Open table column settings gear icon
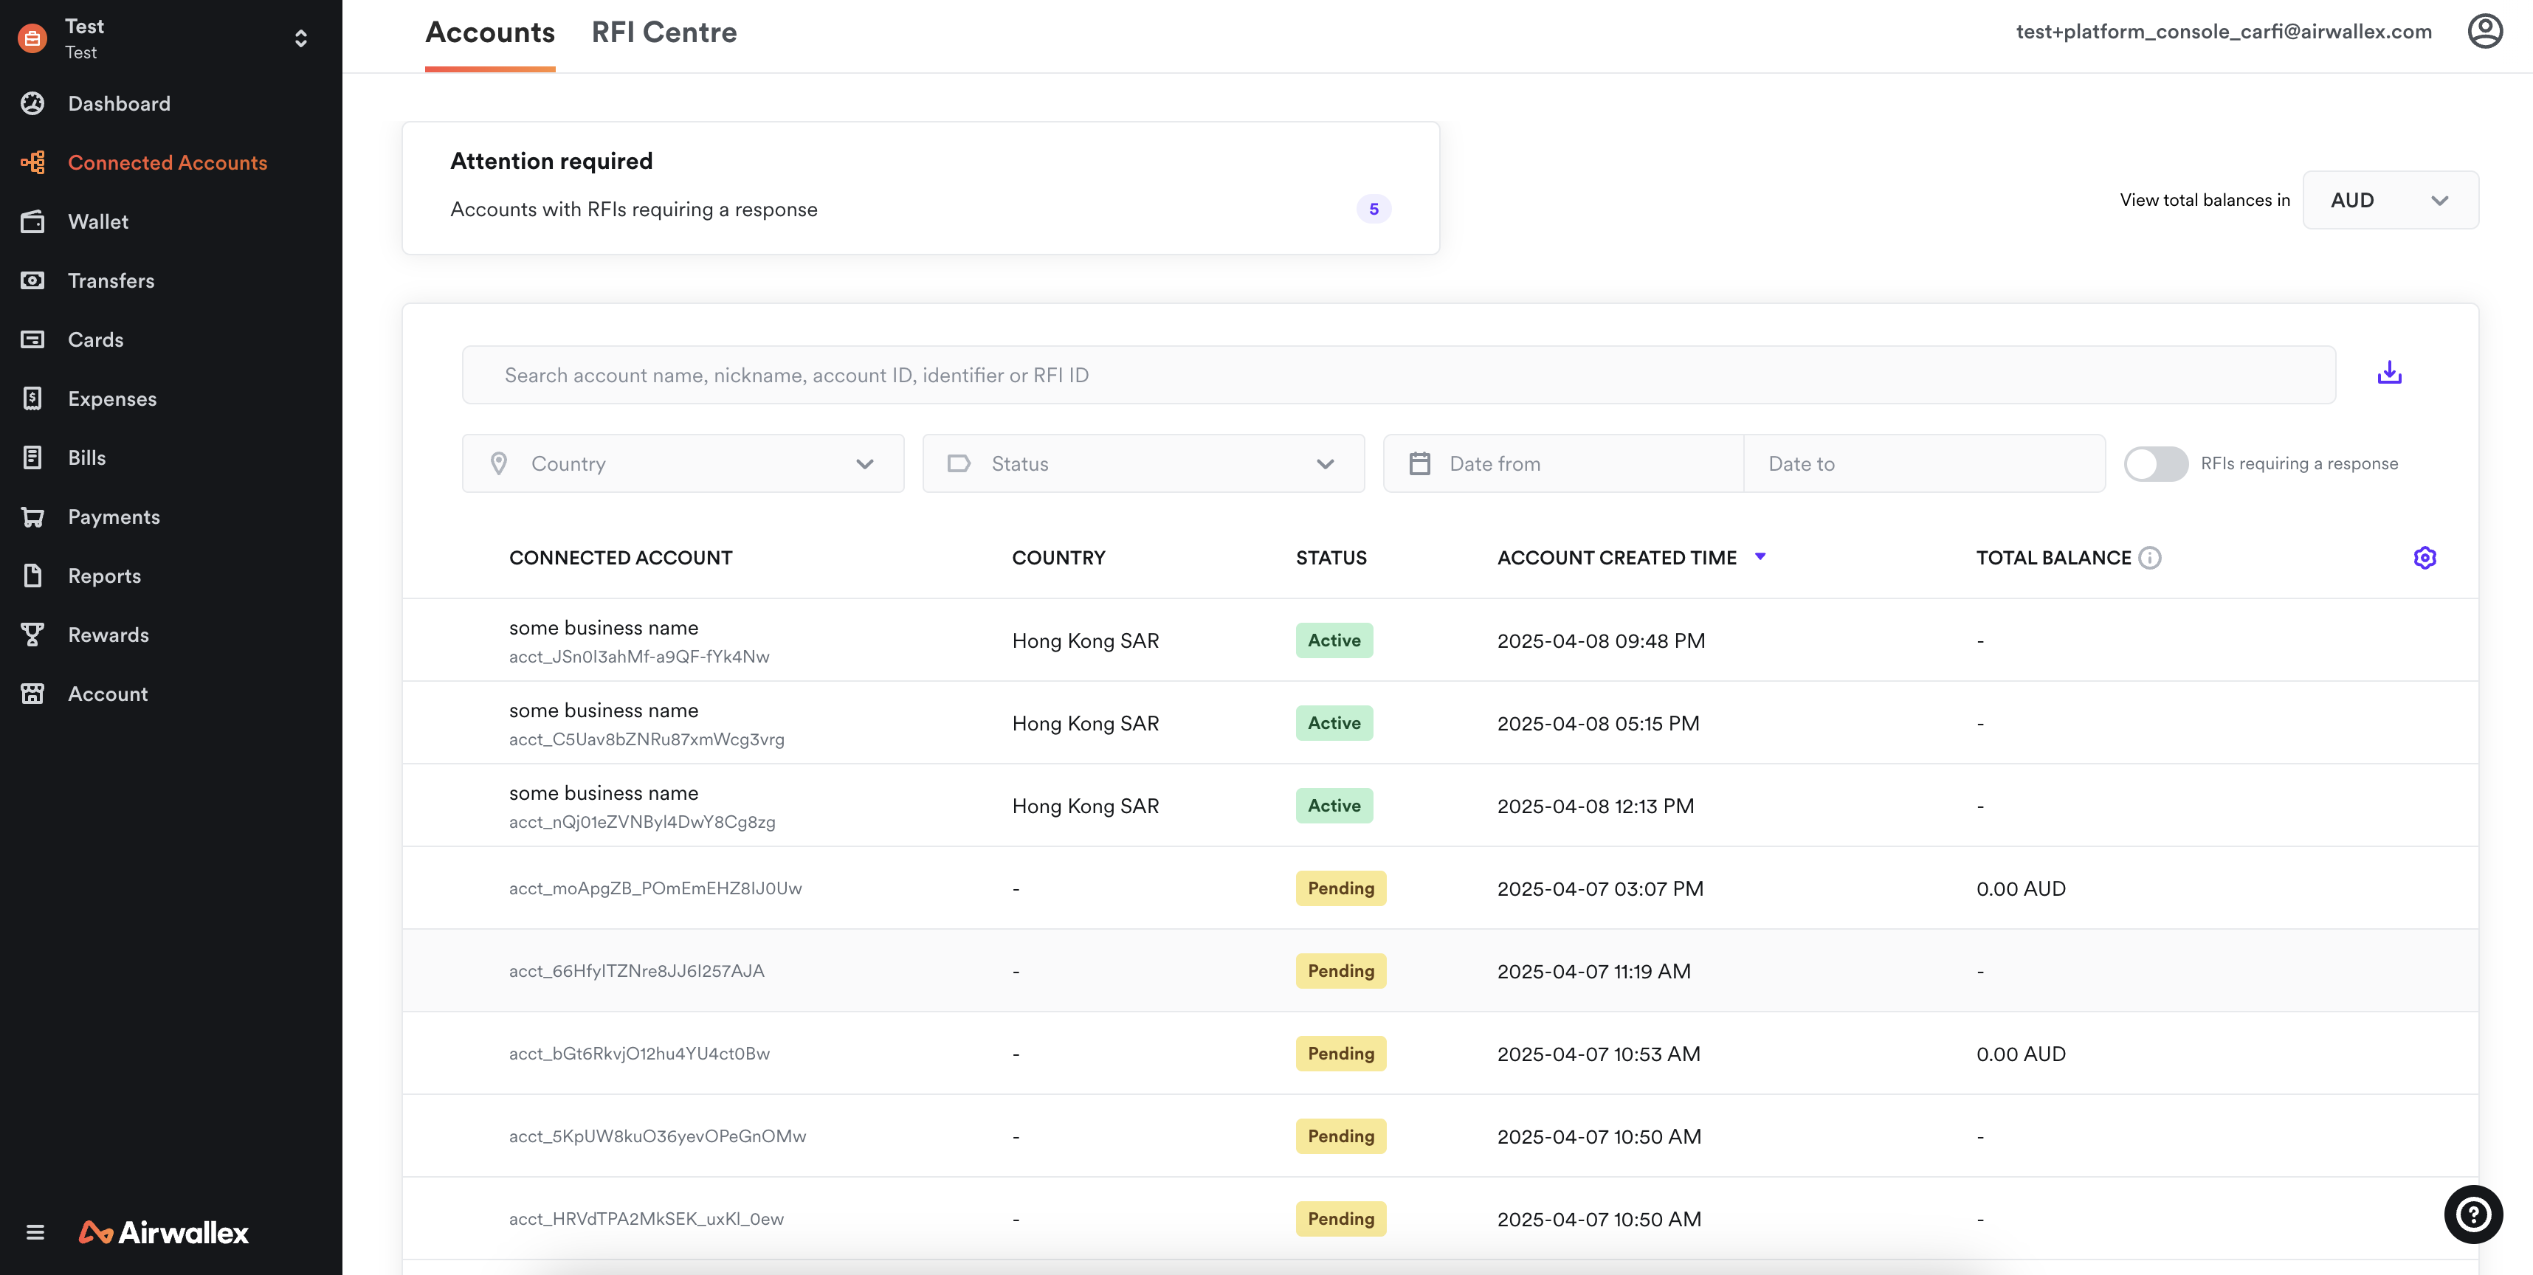 (x=2424, y=557)
